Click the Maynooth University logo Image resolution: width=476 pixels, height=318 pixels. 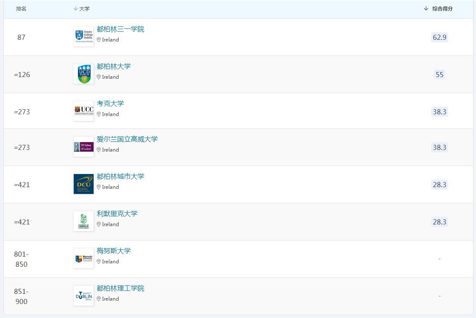(x=83, y=259)
